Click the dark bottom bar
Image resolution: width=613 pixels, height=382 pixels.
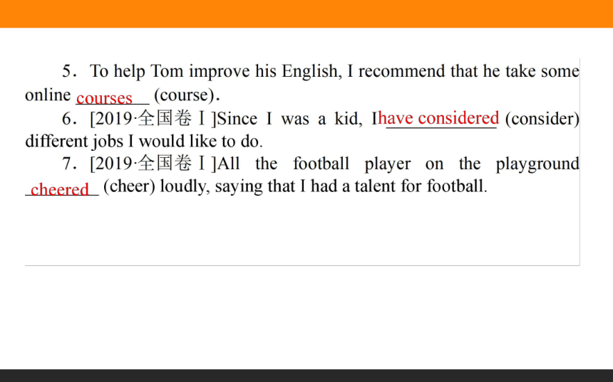tap(306, 376)
